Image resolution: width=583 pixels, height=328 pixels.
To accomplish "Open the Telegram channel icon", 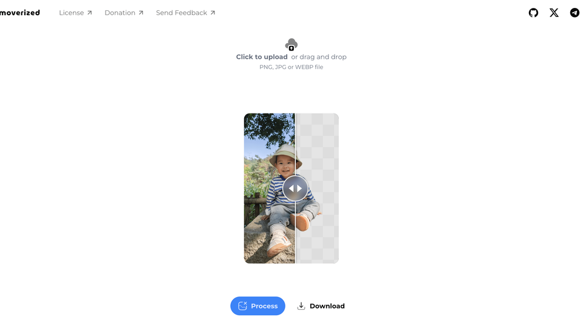I will (x=575, y=13).
